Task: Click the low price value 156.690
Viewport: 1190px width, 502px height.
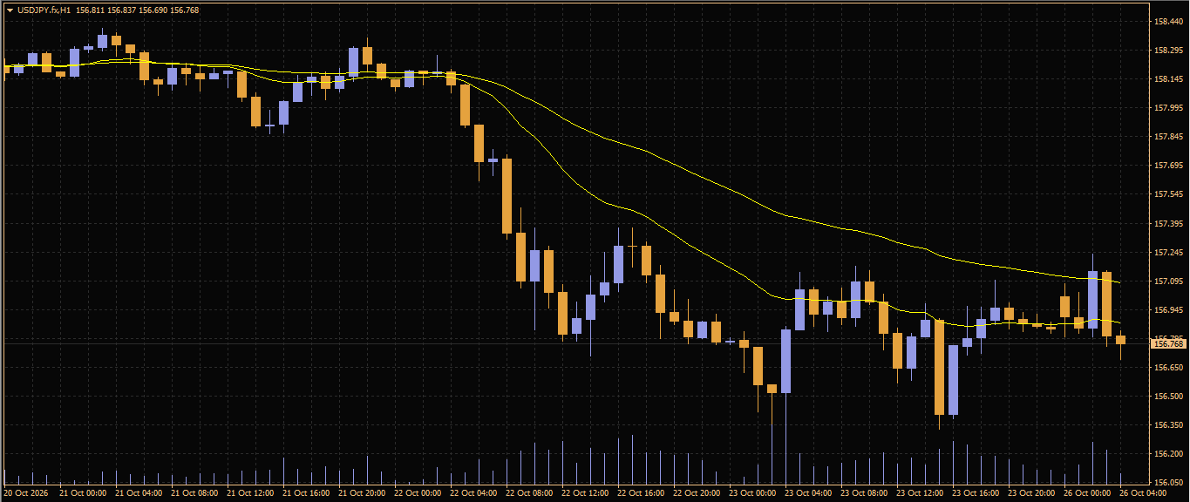Action: pos(153,10)
